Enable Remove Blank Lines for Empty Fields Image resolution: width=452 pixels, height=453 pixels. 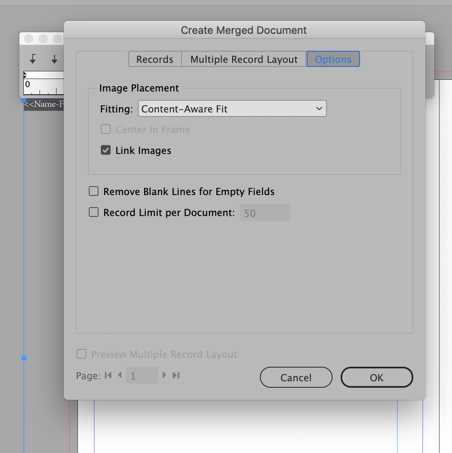94,191
